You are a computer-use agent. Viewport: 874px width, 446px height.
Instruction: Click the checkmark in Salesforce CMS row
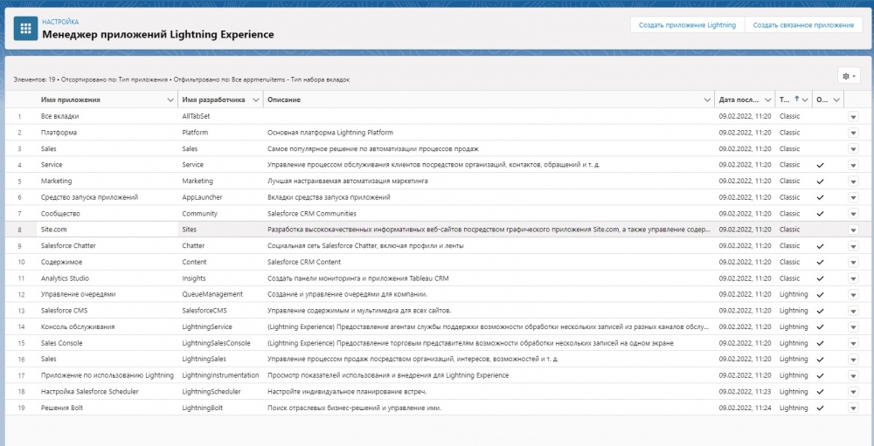tap(820, 311)
